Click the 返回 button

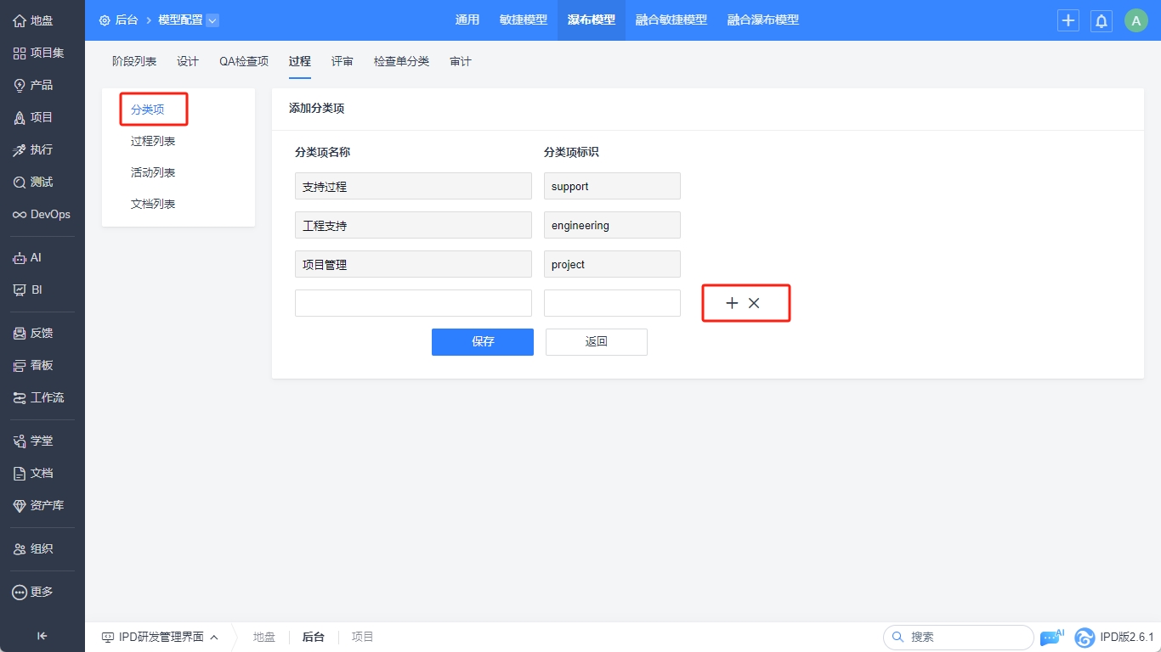coord(597,341)
